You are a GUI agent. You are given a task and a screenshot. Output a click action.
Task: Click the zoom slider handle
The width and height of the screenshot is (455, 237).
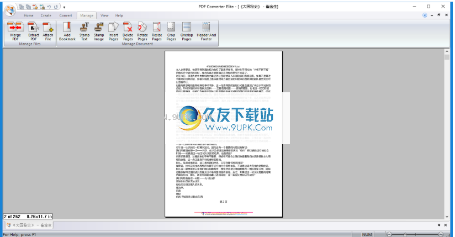(x=405, y=234)
